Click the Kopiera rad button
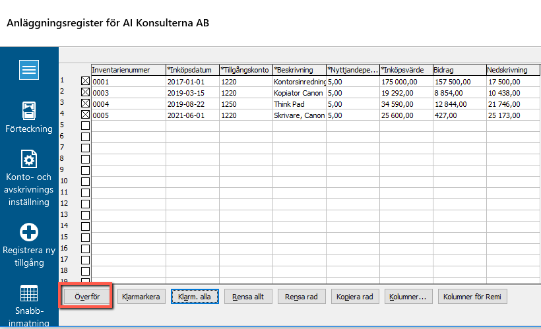541x329 pixels. coord(355,297)
